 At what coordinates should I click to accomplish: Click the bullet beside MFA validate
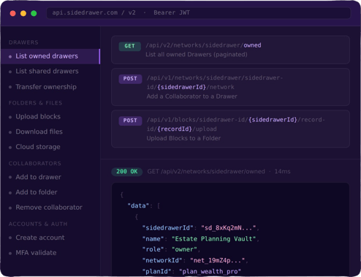click(x=10, y=253)
